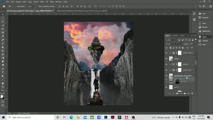Click the foreground color swatch
The image size is (213, 120).
click(2, 96)
